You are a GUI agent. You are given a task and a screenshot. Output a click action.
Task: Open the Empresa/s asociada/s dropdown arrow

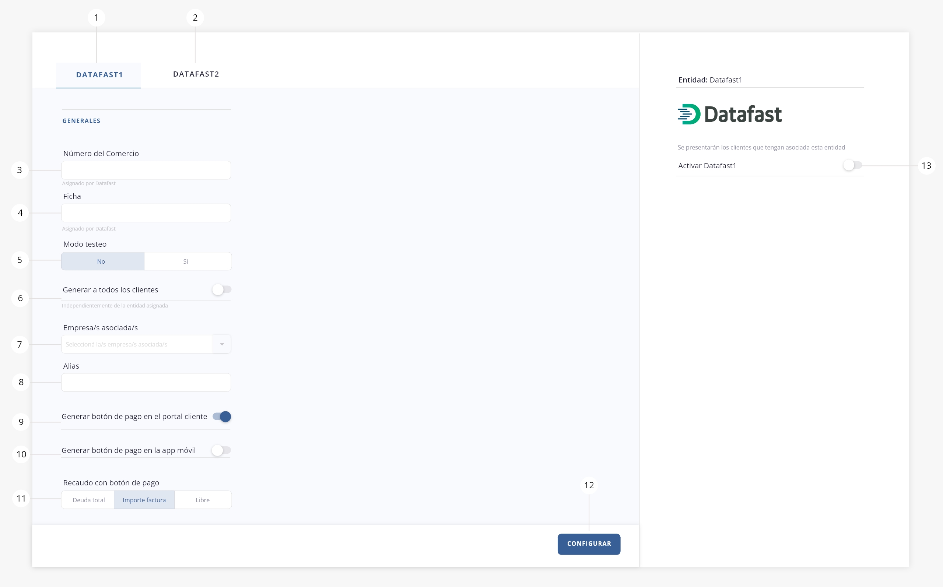[222, 344]
